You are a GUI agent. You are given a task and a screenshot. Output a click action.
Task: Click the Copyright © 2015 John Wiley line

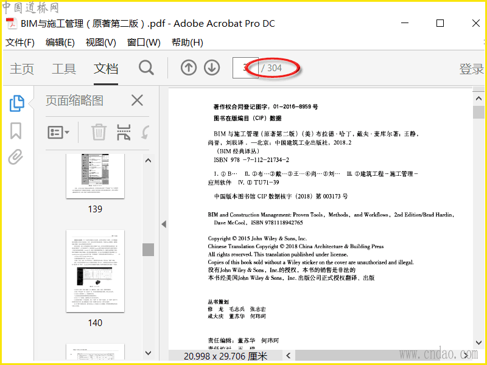[257, 238]
